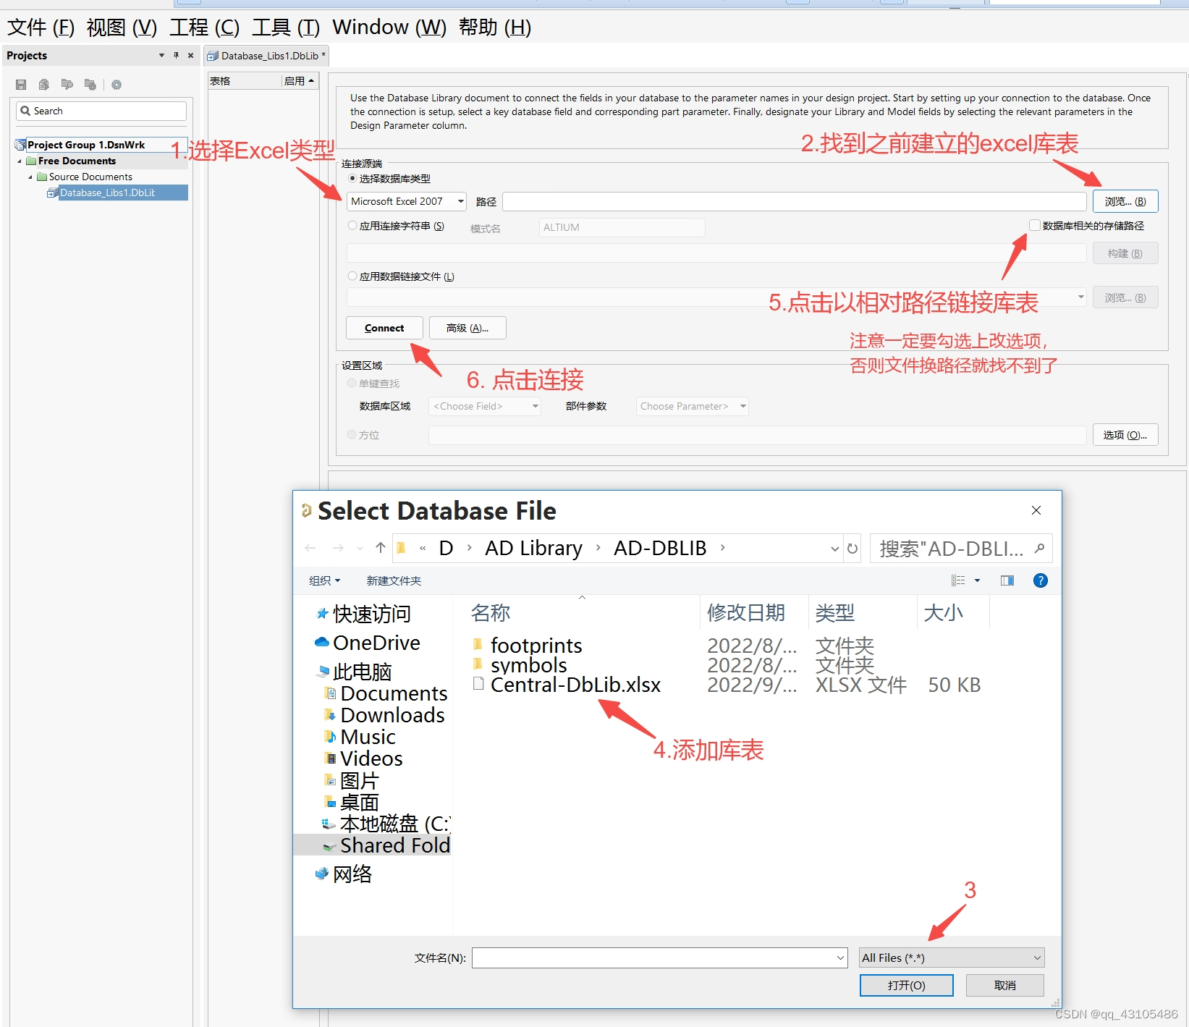Change file view mode icon

click(958, 580)
